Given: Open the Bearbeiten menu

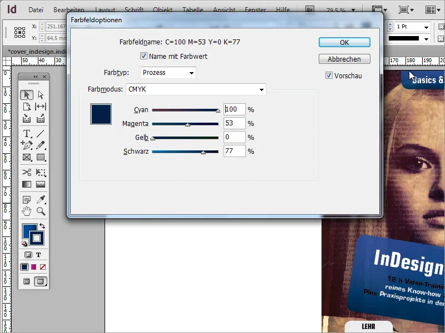Looking at the screenshot, I should pyautogui.click(x=68, y=10).
